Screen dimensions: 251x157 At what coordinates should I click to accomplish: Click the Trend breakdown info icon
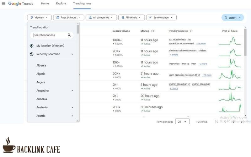(191, 31)
